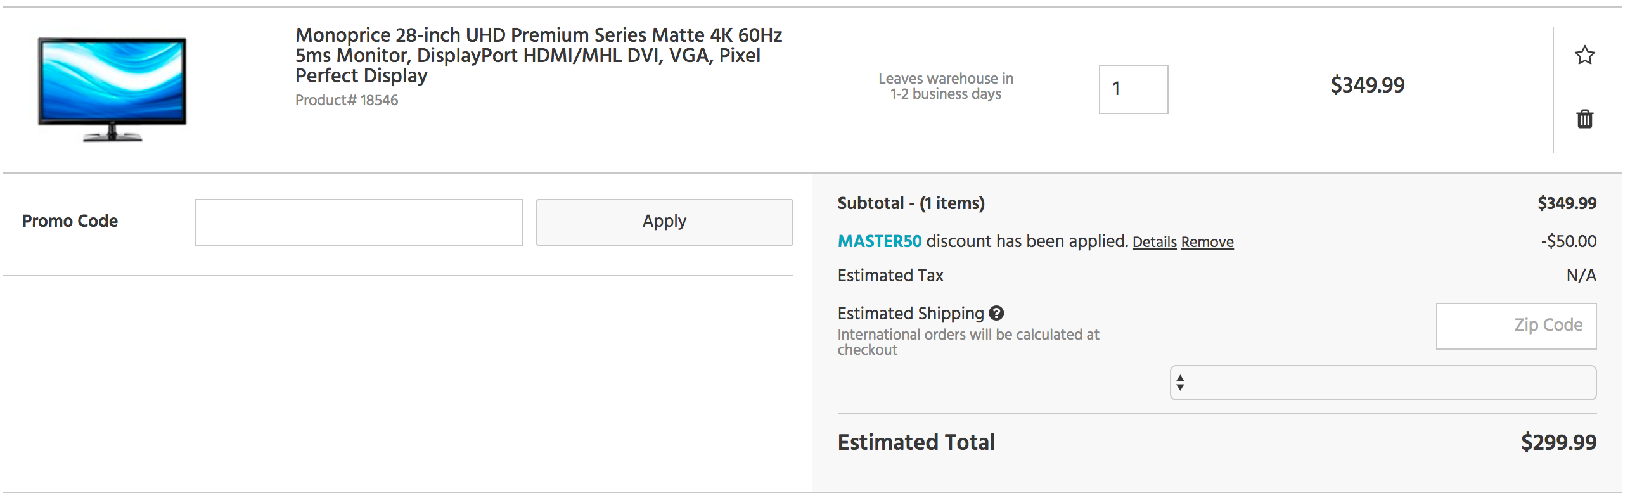Image resolution: width=1630 pixels, height=498 pixels.
Task: Click the Apply button for promo code
Action: [x=664, y=221]
